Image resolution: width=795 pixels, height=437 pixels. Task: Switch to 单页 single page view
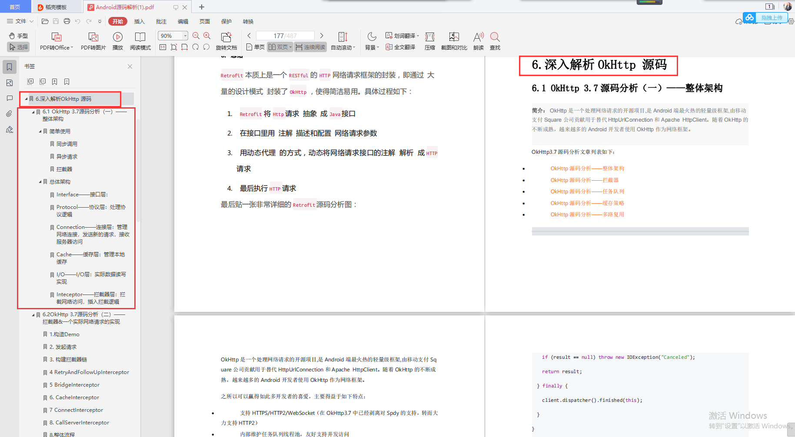[256, 47]
